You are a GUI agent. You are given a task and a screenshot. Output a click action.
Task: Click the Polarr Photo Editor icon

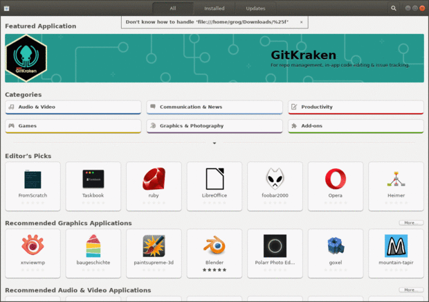(275, 246)
